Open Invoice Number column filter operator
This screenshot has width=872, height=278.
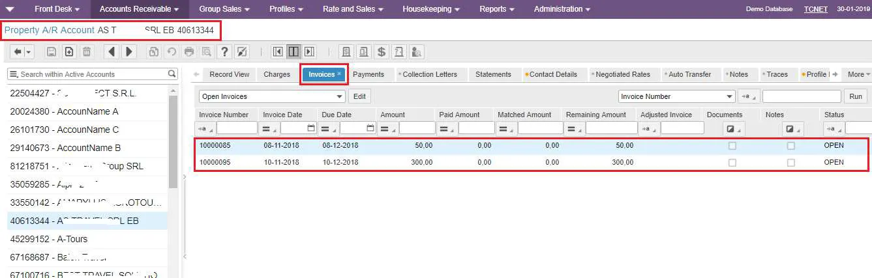pos(207,128)
